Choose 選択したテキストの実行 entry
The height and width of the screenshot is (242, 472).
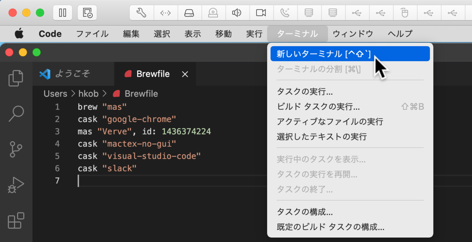pyautogui.click(x=350, y=137)
